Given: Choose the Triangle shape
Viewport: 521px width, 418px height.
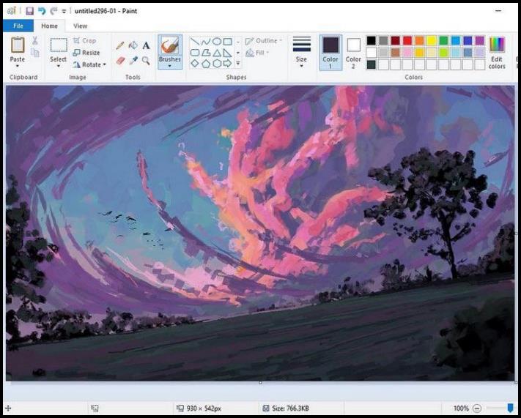Looking at the screenshot, I should tap(217, 53).
